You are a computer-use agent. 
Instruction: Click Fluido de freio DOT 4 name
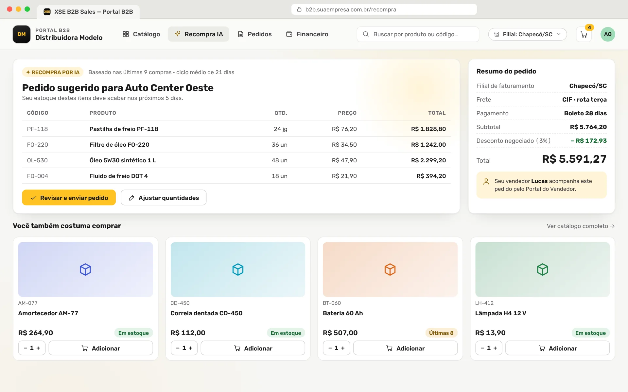119,176
